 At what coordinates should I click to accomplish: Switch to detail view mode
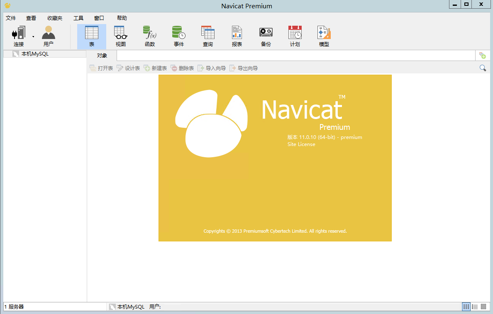click(475, 307)
